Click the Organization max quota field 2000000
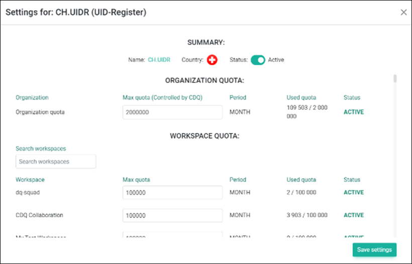 click(x=172, y=112)
